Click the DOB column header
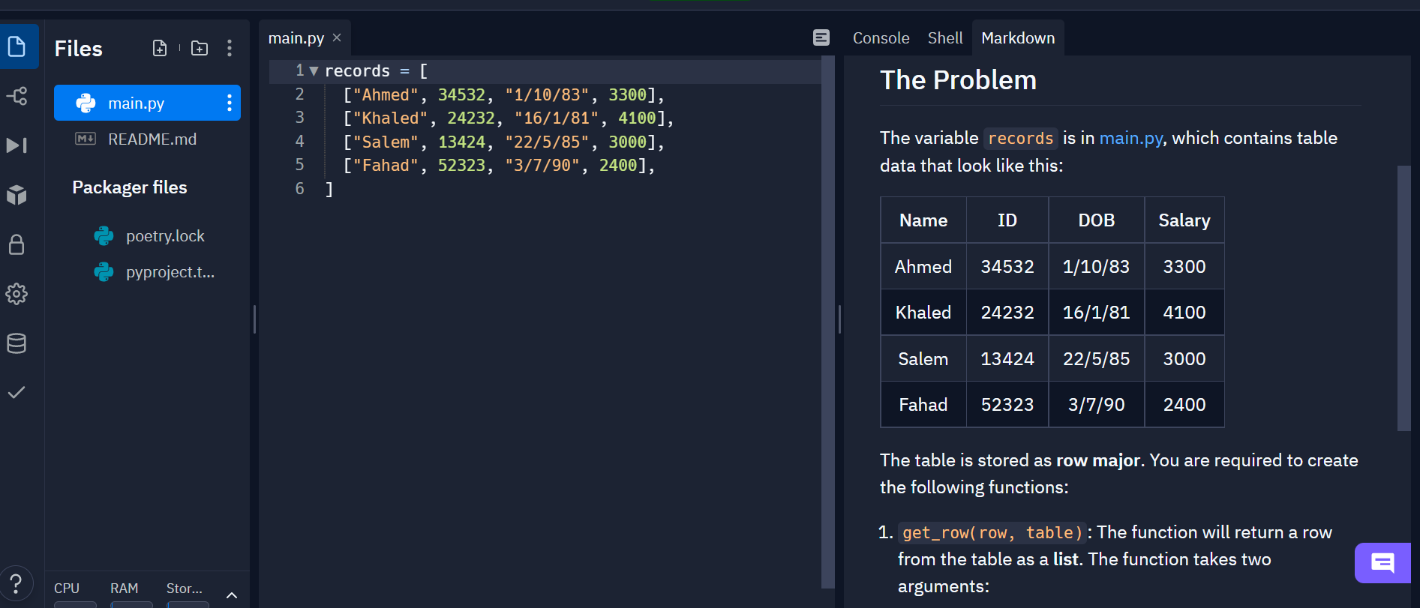 pyautogui.click(x=1096, y=220)
